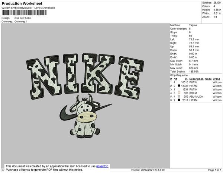The height and width of the screenshot is (173, 223).
Task: Select the Width value 5.81 in
Action: pos(217,13)
